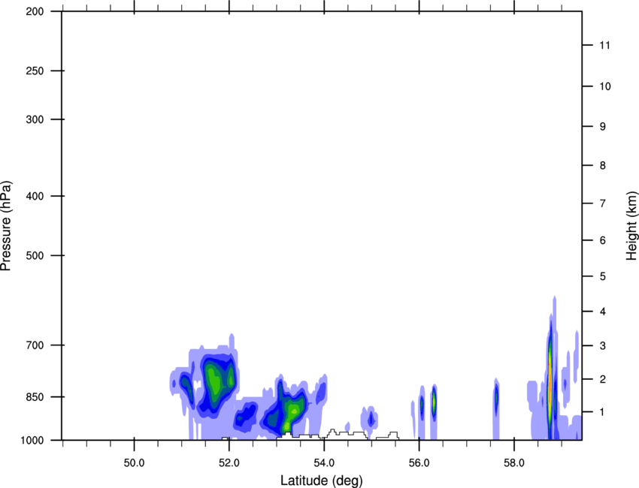Click the Latitude (deg) axis title
Image resolution: width=639 pixels, height=488 pixels.
321,480
